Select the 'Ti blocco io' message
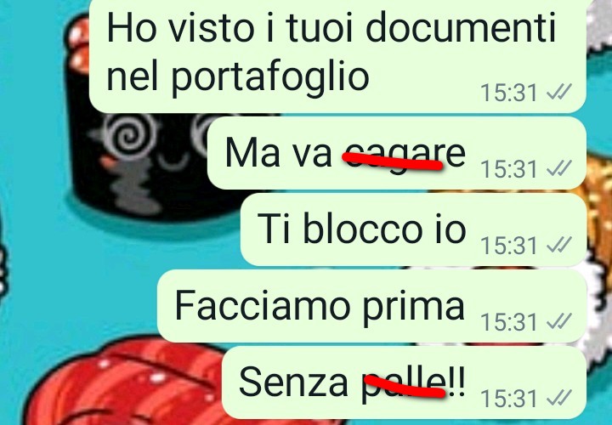The image size is (612, 425). [413, 229]
